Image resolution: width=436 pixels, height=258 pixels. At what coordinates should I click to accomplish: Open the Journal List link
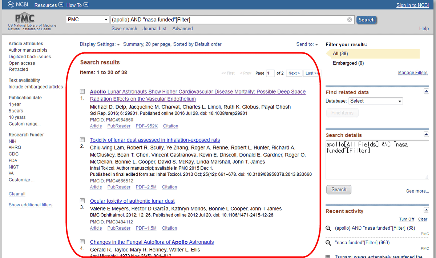point(154,29)
